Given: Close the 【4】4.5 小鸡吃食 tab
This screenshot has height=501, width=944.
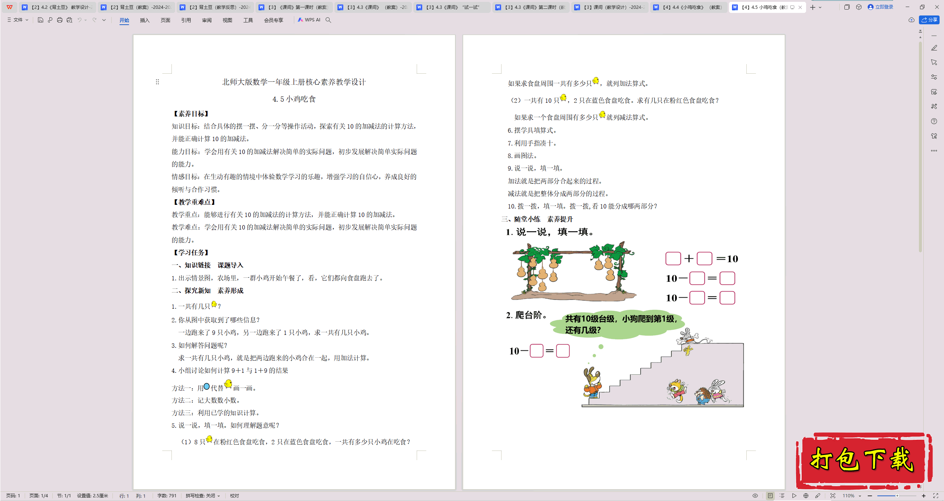Looking at the screenshot, I should (800, 7).
